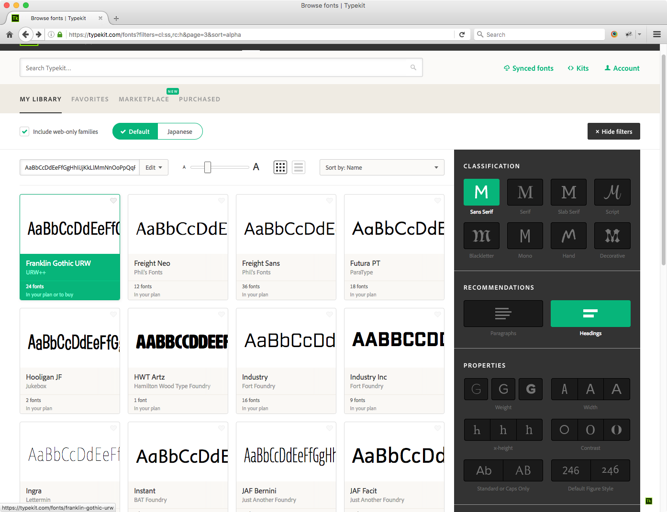The image size is (667, 512).
Task: Select the extended width A property
Action: [617, 389]
